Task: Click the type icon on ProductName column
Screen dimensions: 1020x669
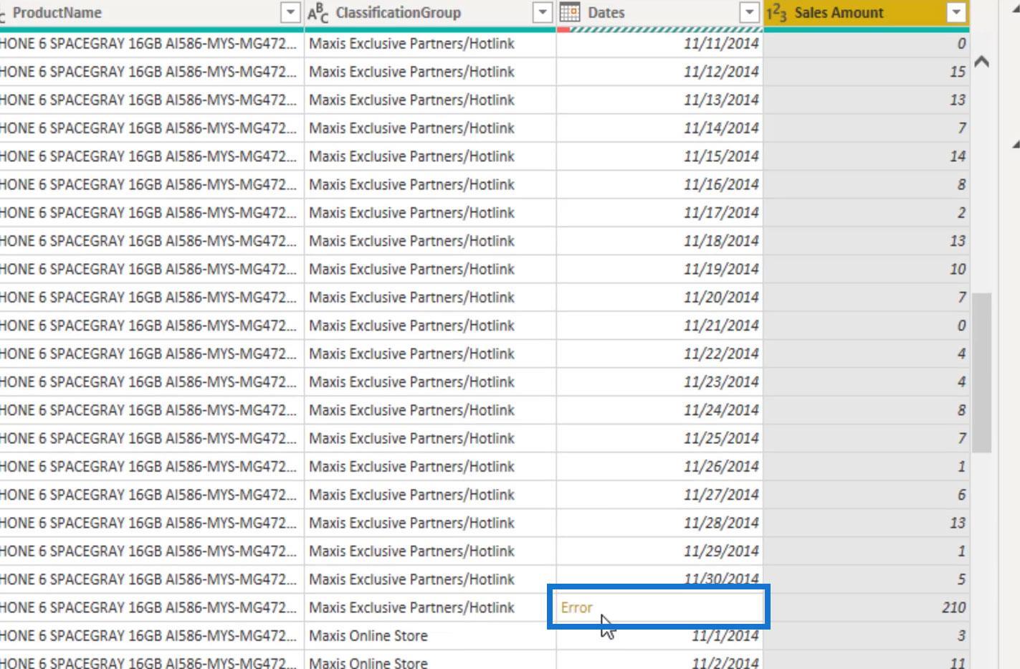Action: click(2, 13)
